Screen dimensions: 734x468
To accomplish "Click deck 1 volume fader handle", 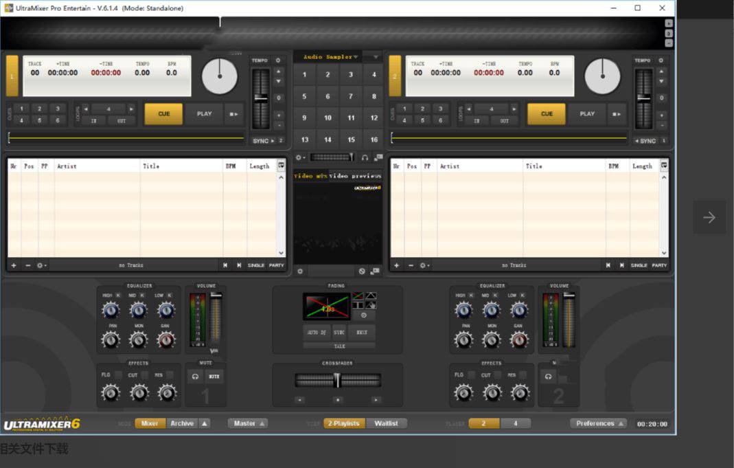I will click(x=216, y=295).
